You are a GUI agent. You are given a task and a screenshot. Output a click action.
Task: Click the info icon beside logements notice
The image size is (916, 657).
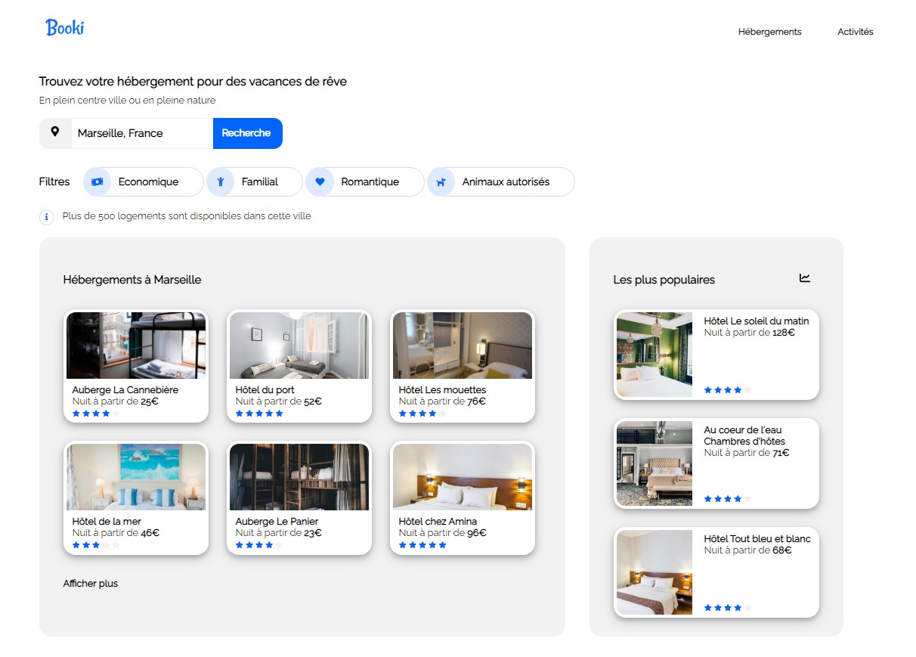[46, 217]
